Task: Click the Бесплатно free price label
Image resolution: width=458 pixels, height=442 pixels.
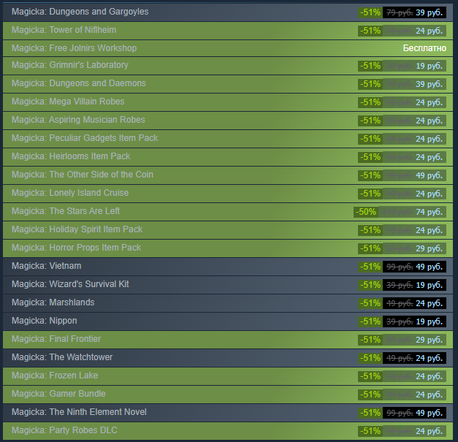Action: (x=424, y=48)
